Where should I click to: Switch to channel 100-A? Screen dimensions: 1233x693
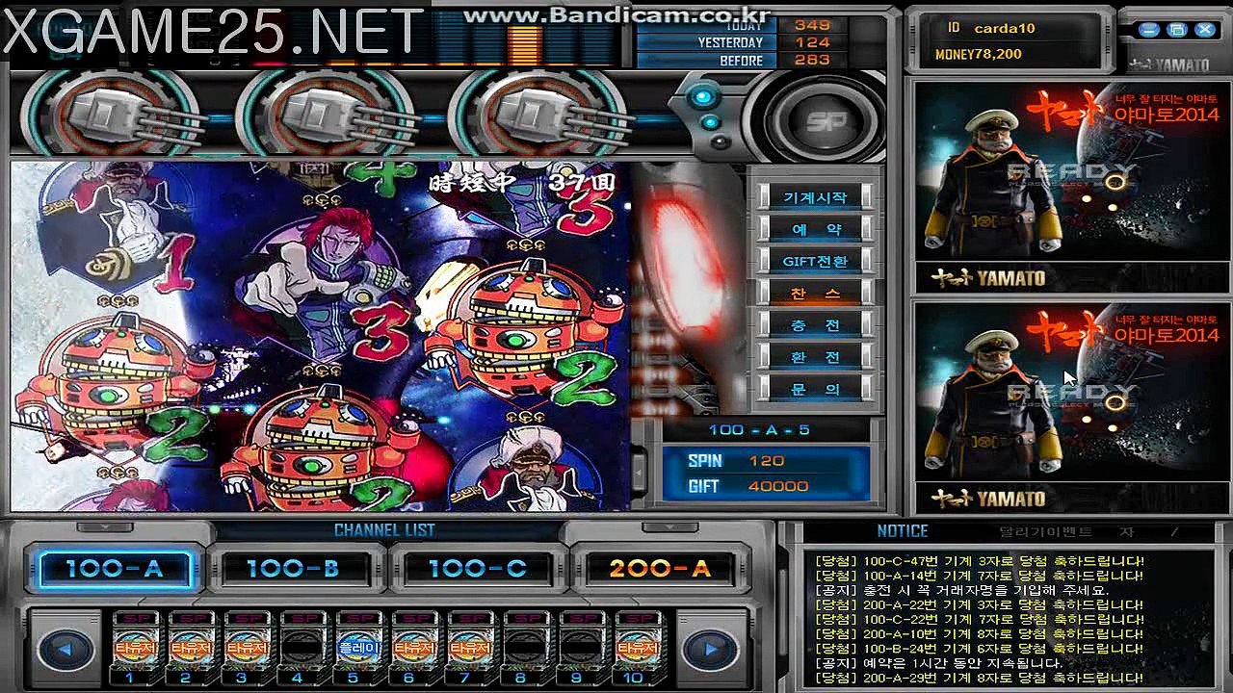(115, 569)
